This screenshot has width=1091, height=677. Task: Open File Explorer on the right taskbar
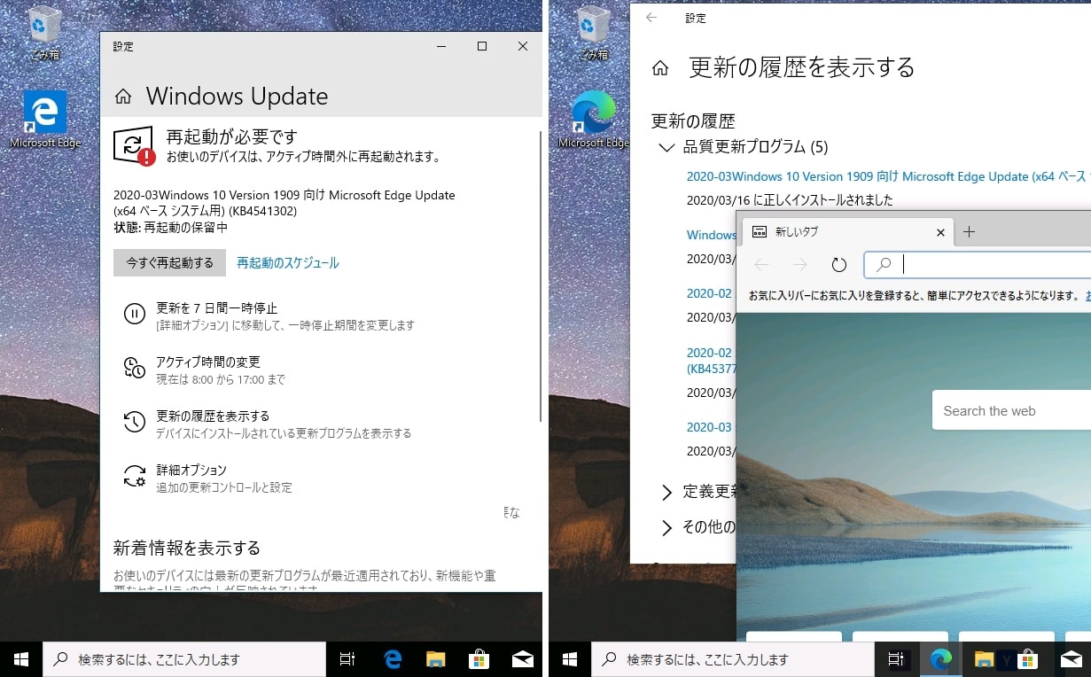(x=984, y=659)
